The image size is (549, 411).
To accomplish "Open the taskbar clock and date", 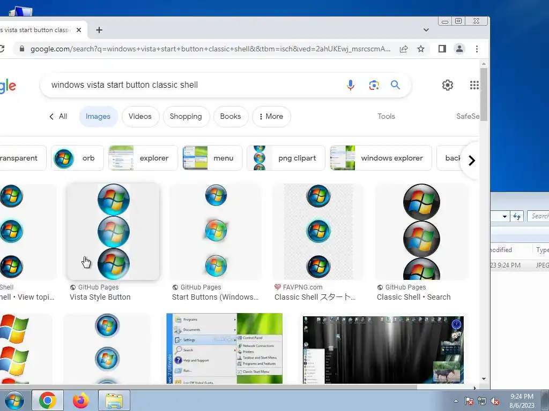I will click(x=522, y=401).
